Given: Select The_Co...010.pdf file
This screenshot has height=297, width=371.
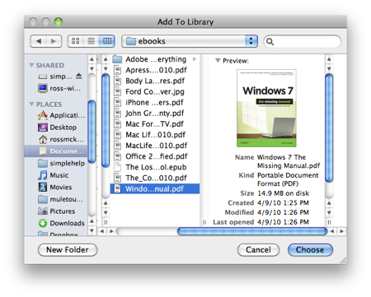Looking at the screenshot, I should [154, 178].
